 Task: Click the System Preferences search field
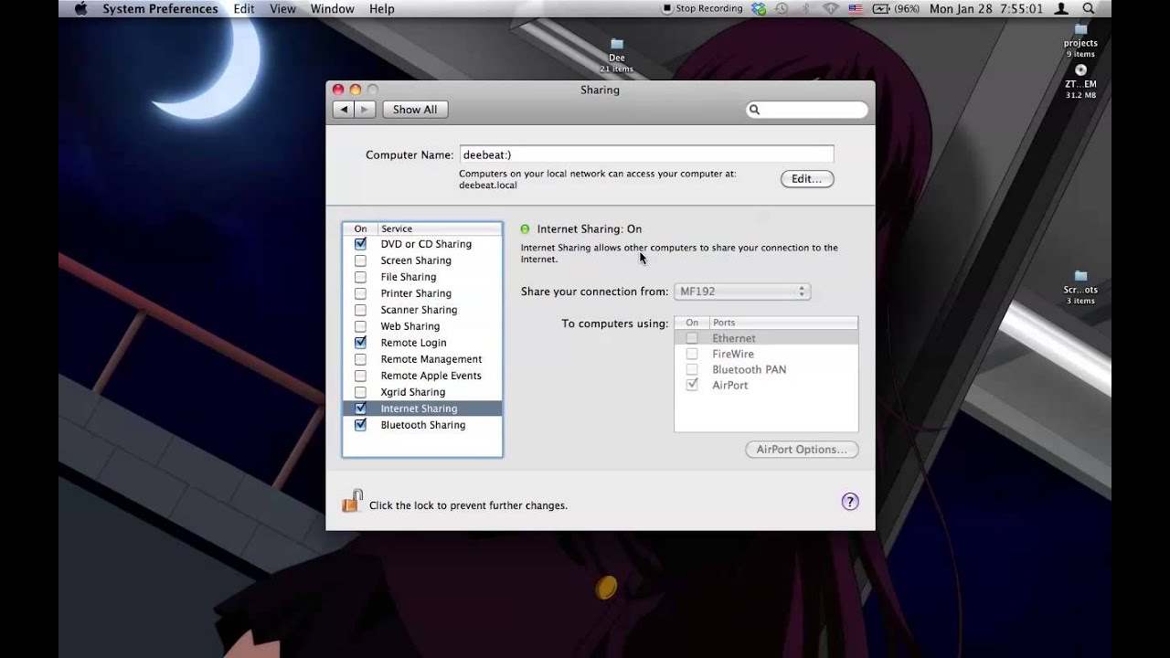[x=807, y=110]
